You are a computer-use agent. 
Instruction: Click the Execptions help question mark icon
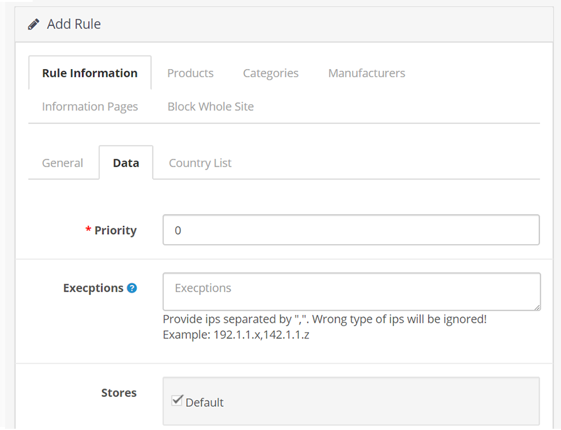[132, 288]
